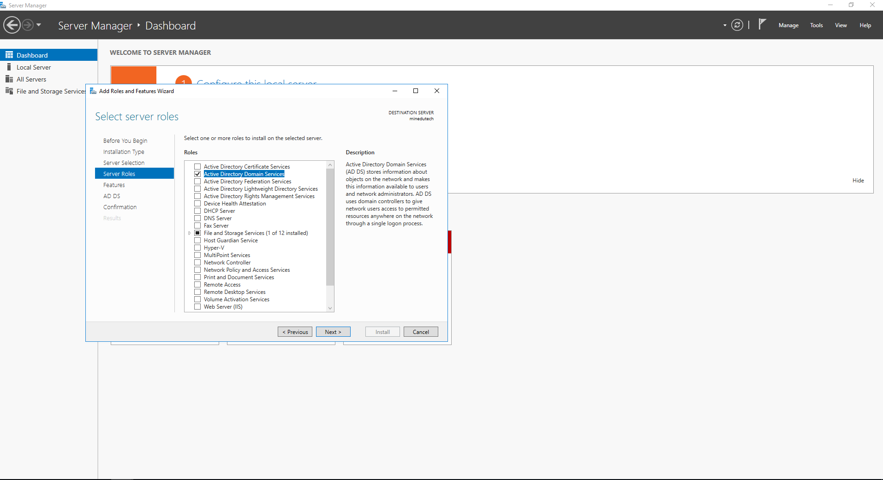883x480 pixels.
Task: Enable the DHCP Server role
Action: tap(197, 211)
